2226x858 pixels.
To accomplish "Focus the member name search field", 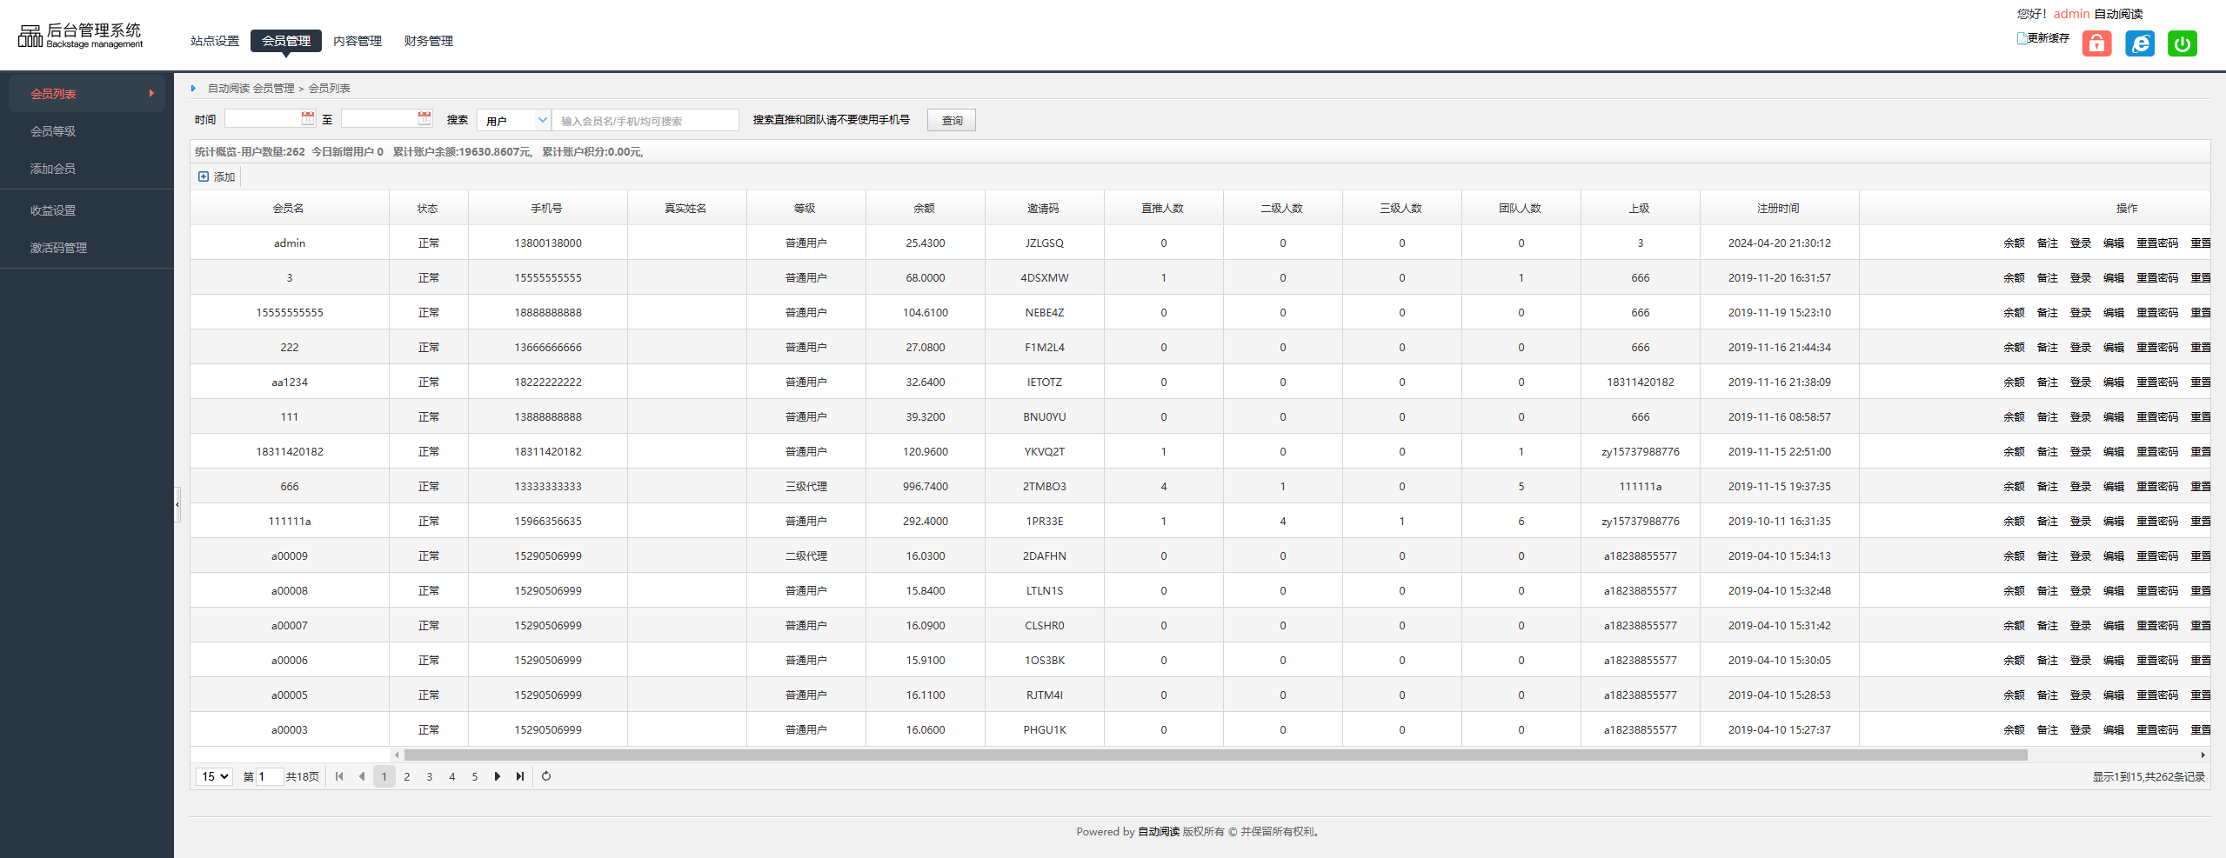I will 645,121.
